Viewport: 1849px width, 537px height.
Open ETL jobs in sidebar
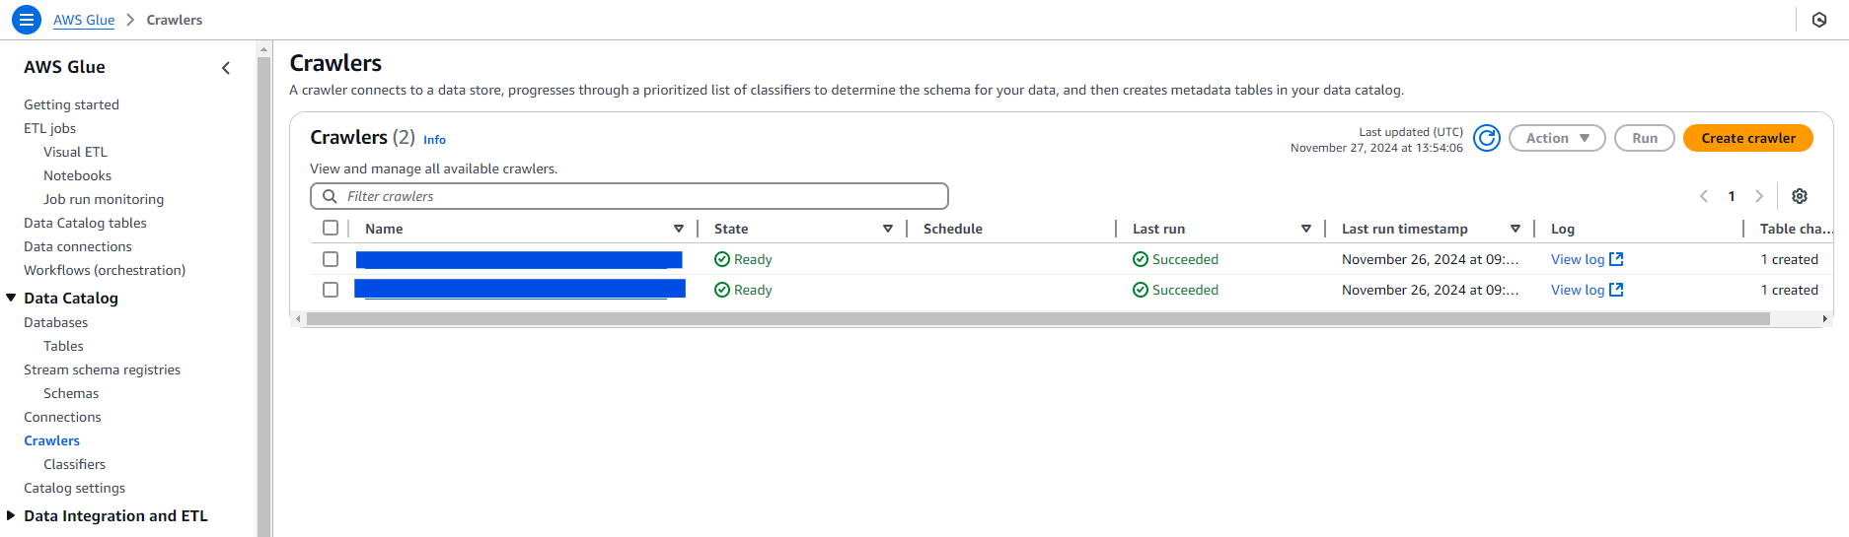49,128
